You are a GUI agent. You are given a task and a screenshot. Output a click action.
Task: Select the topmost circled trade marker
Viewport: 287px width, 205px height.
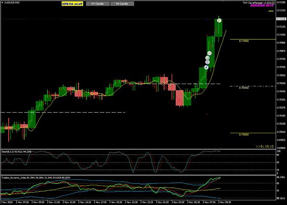(219, 21)
